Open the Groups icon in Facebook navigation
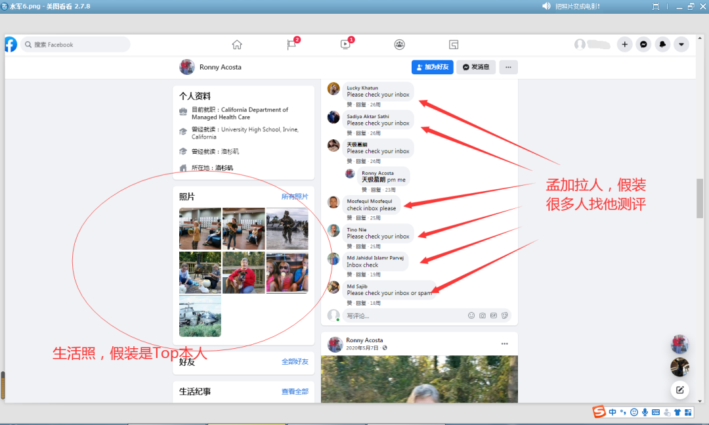This screenshot has width=709, height=425. (x=399, y=45)
